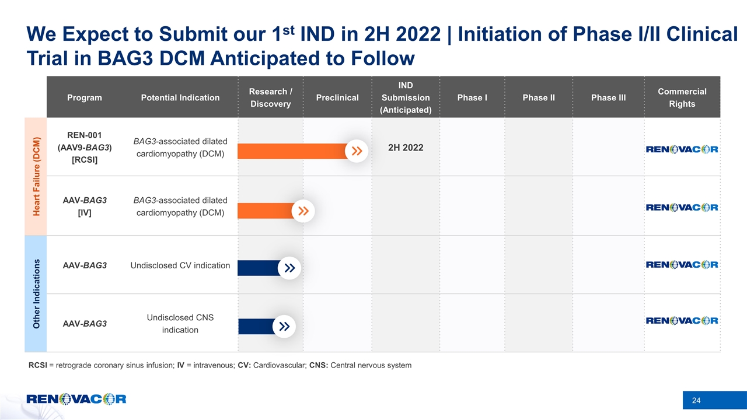Click the chevron marker in Undisclosed CNS indication row
747x420 pixels.
[x=284, y=326]
